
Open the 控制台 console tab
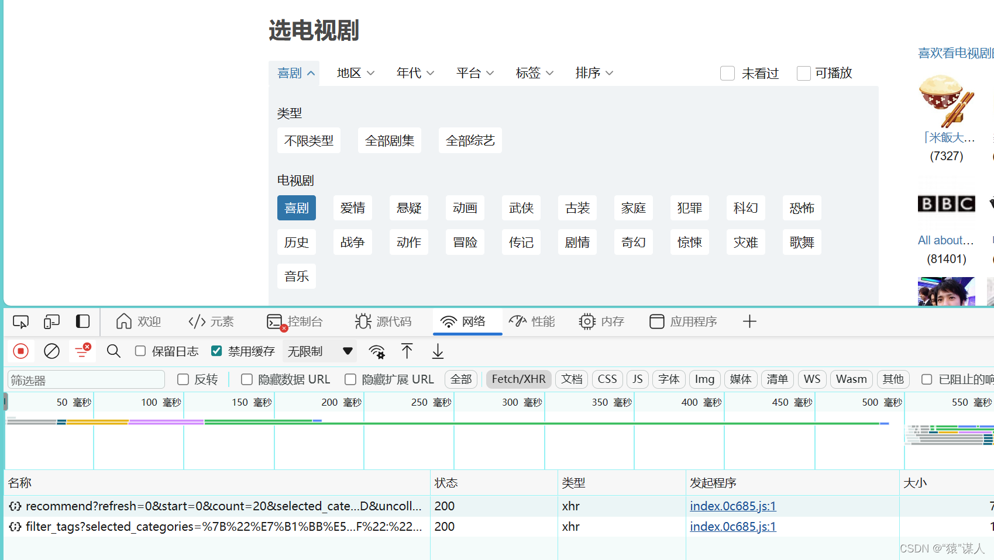(x=294, y=322)
